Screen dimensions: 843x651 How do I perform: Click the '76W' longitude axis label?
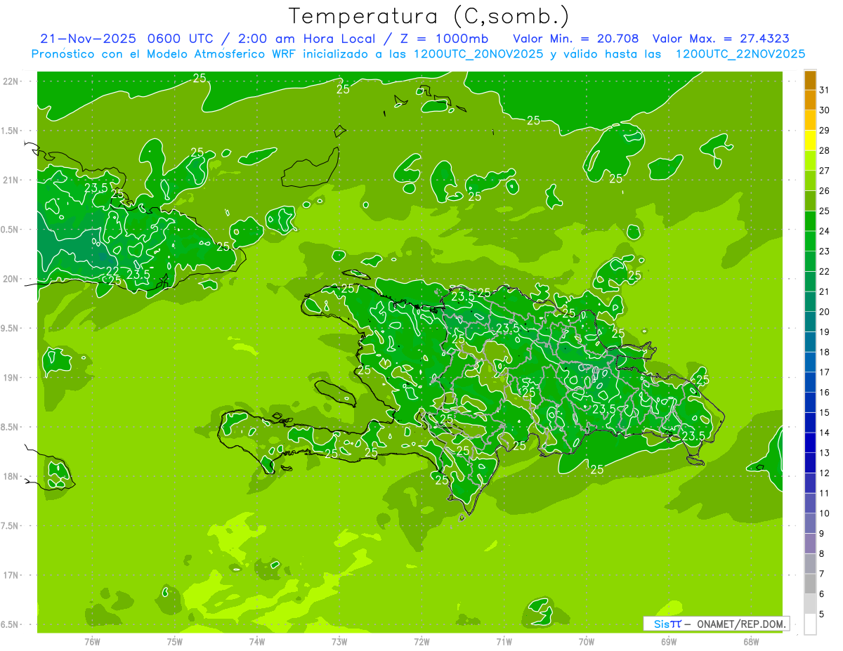pos(92,642)
